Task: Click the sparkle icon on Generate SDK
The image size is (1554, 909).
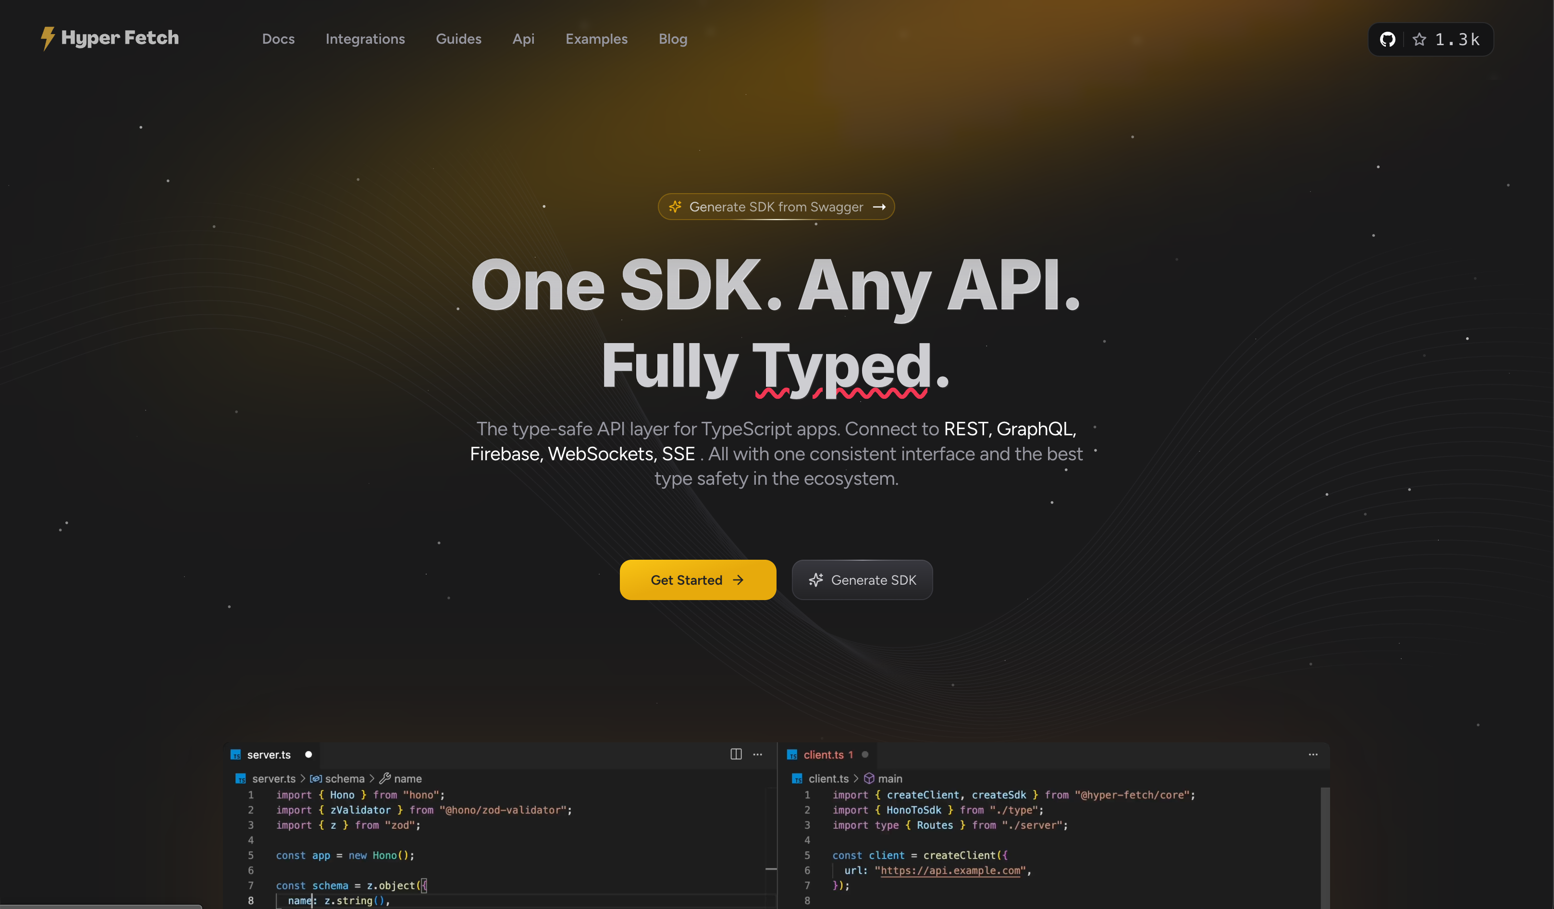Action: coord(816,580)
